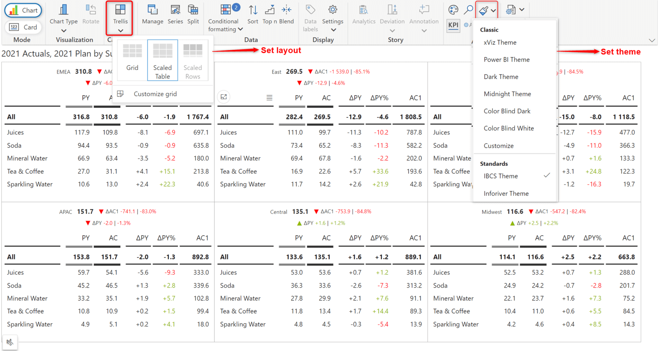Select the checked IBCS Theme option
This screenshot has width=658, height=351.
[501, 176]
